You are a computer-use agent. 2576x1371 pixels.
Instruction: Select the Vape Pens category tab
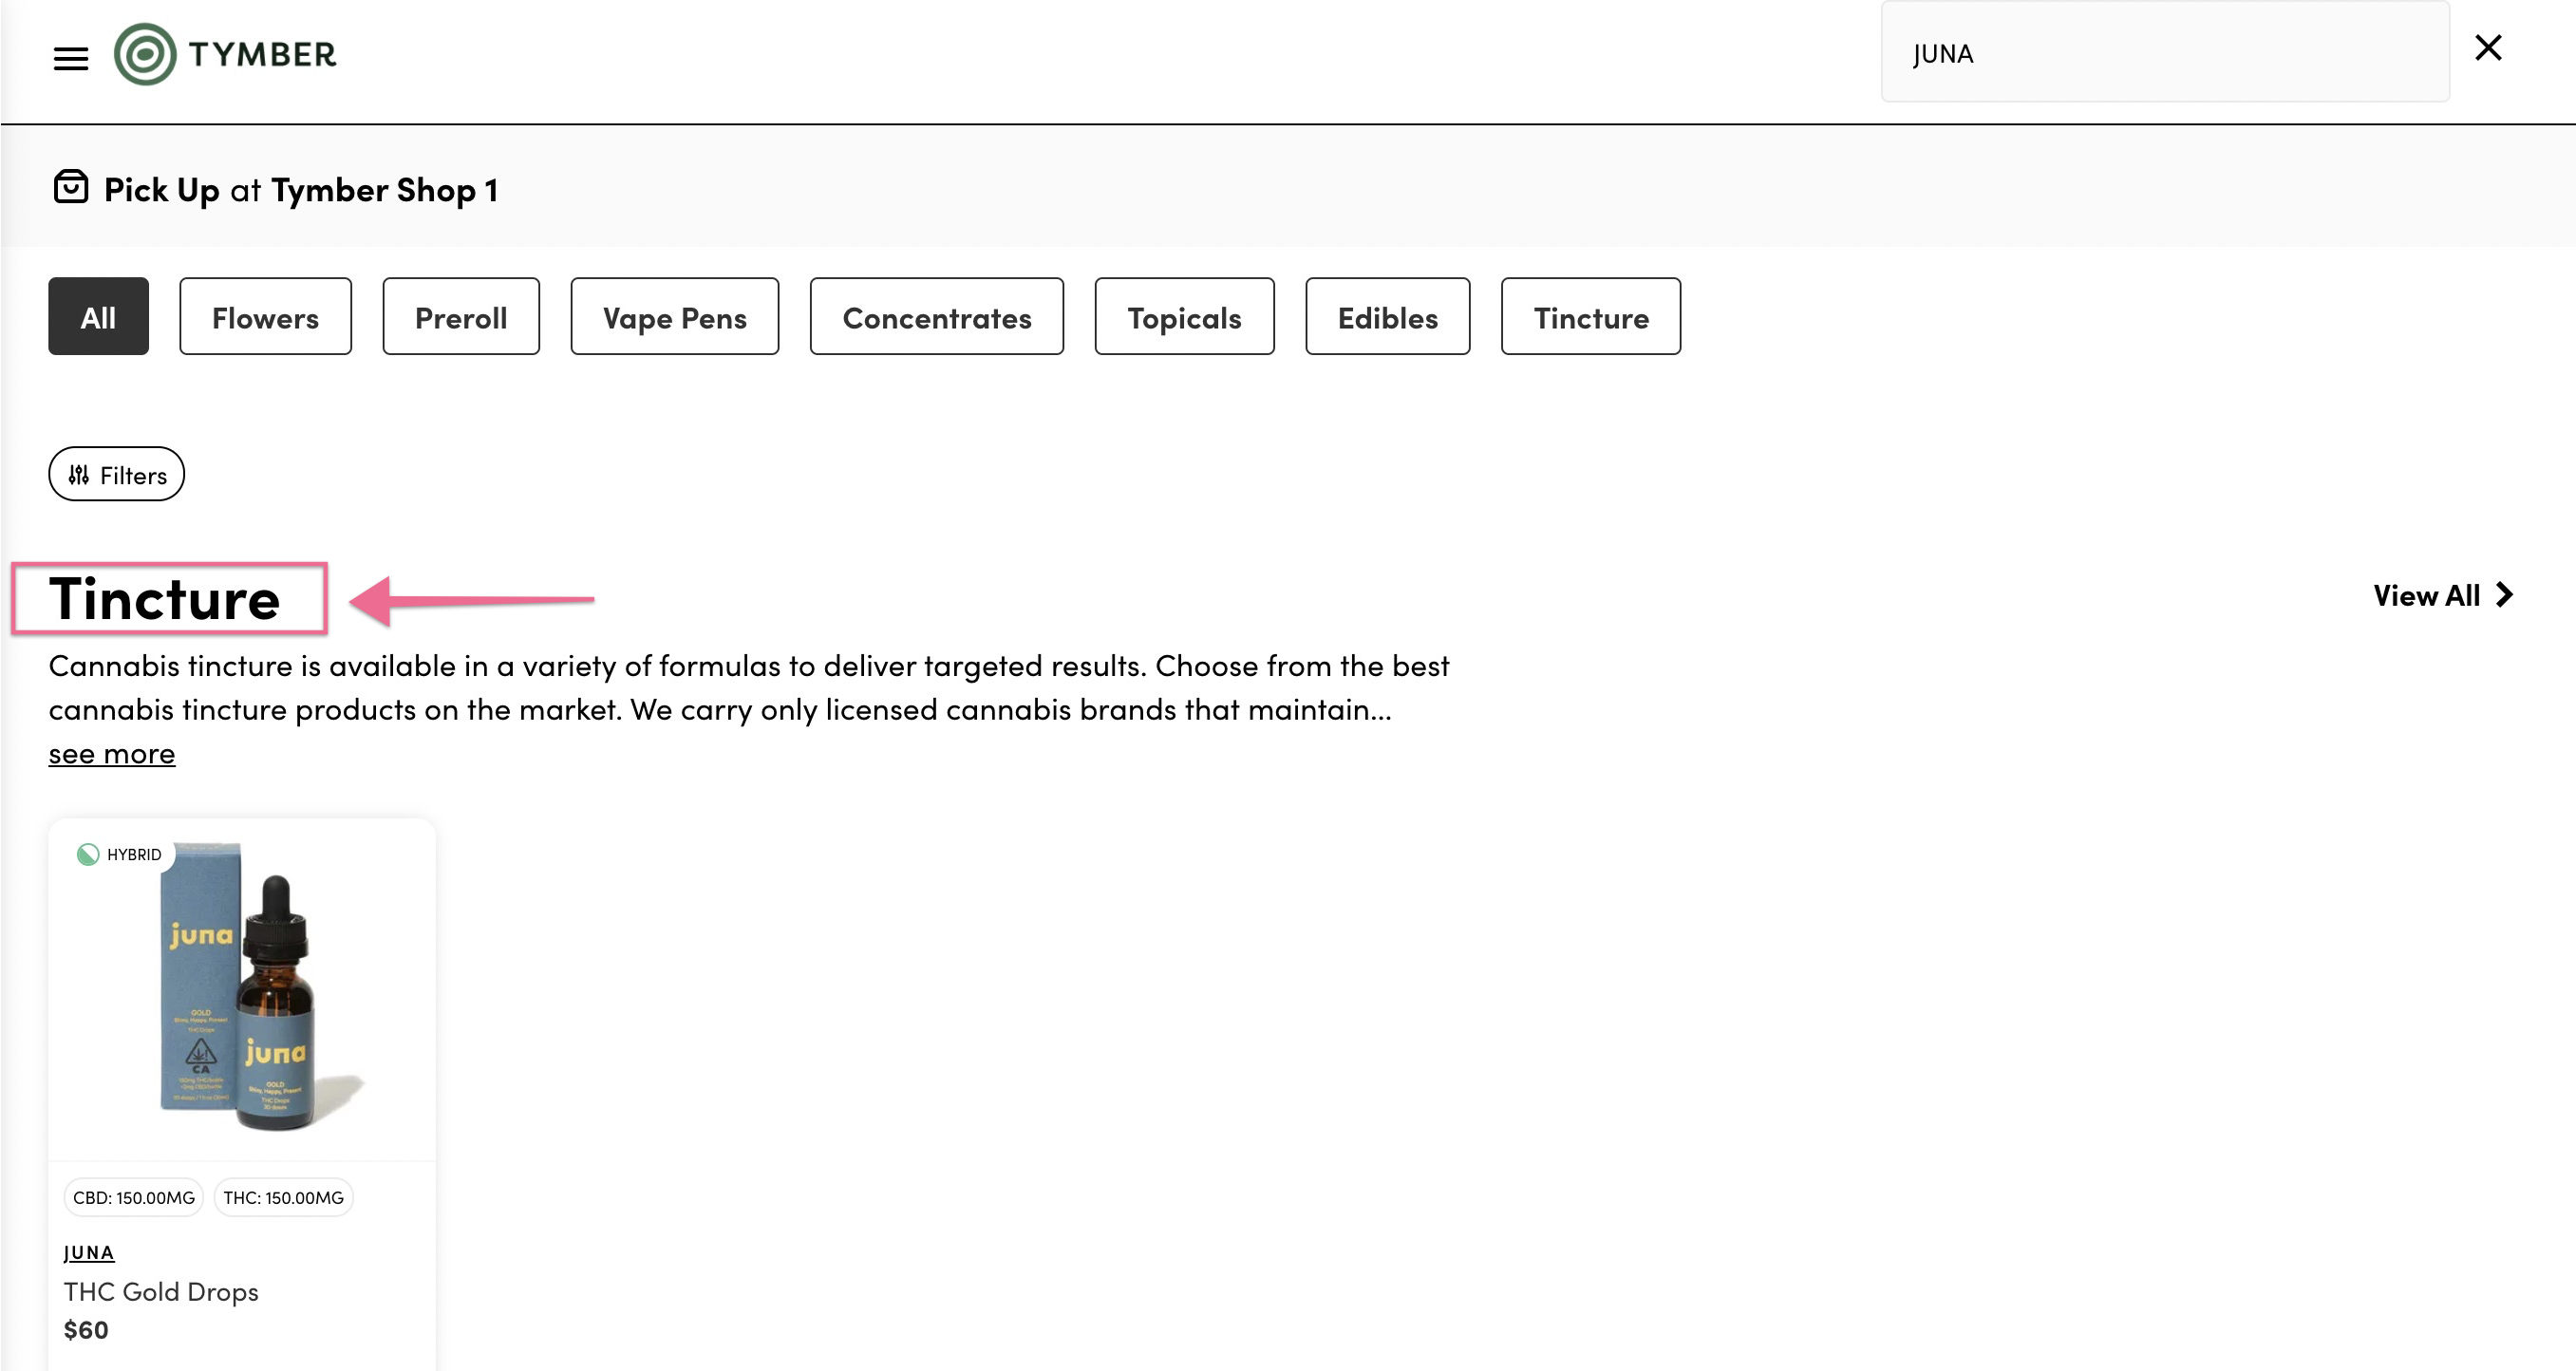point(675,317)
